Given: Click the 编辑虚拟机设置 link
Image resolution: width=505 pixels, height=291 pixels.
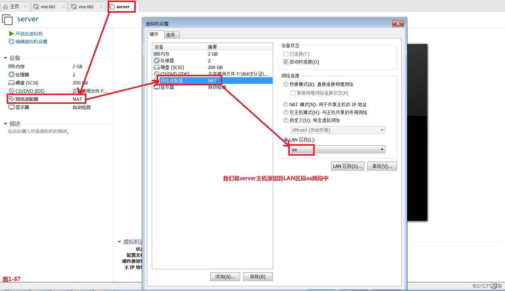Looking at the screenshot, I should 32,41.
